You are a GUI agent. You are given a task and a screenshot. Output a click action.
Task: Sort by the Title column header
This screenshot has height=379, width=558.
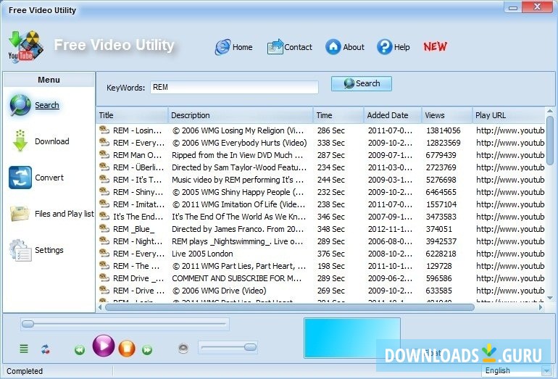pos(132,115)
